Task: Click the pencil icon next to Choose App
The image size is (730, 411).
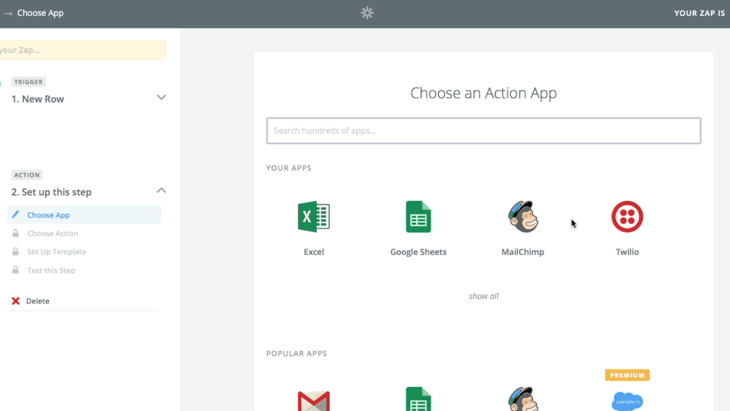Action: coord(16,215)
